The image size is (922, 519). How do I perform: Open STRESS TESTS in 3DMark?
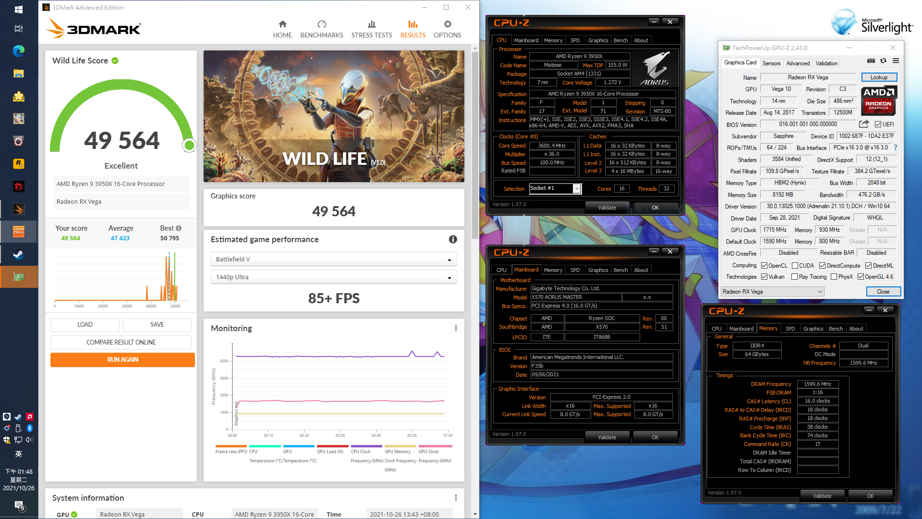pyautogui.click(x=372, y=29)
